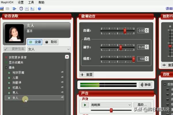
Task: Collapse the 后效 effects group
Action: click(165, 85)
